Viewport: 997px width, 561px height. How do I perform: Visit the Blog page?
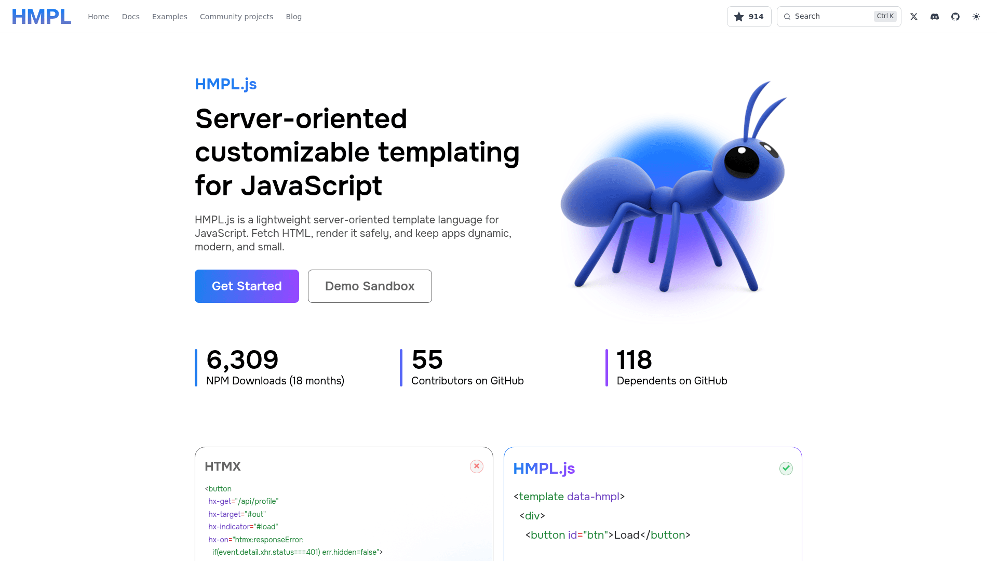[293, 17]
